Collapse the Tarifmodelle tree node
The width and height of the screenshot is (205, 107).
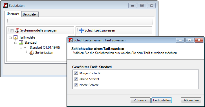pyautogui.click(x=10, y=38)
